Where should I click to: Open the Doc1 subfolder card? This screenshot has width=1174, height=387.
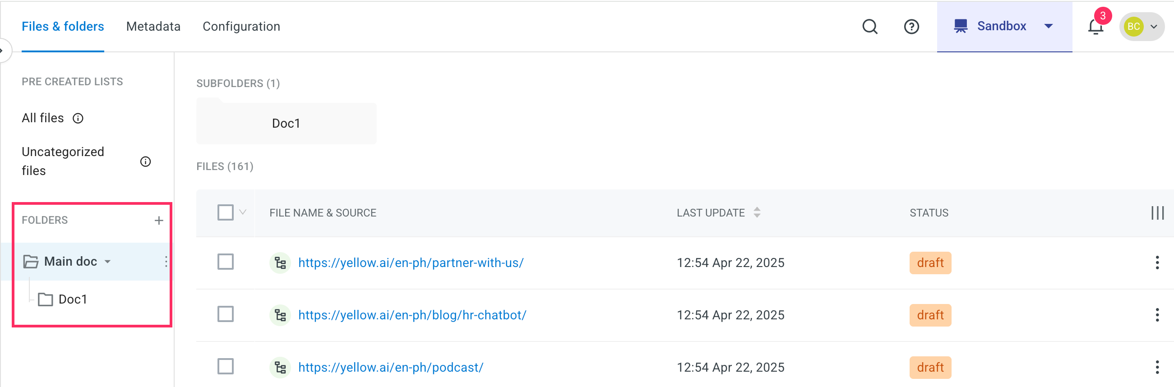coord(286,123)
